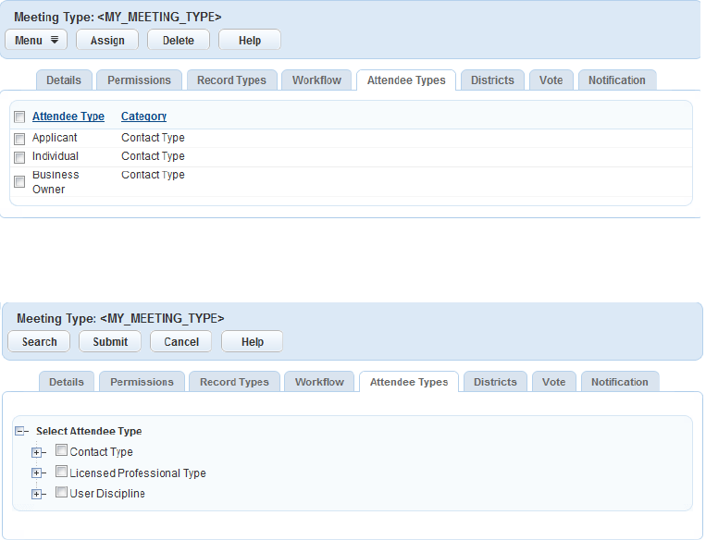The width and height of the screenshot is (706, 540).
Task: Tick the Business Owner checkbox
Action: point(19,182)
